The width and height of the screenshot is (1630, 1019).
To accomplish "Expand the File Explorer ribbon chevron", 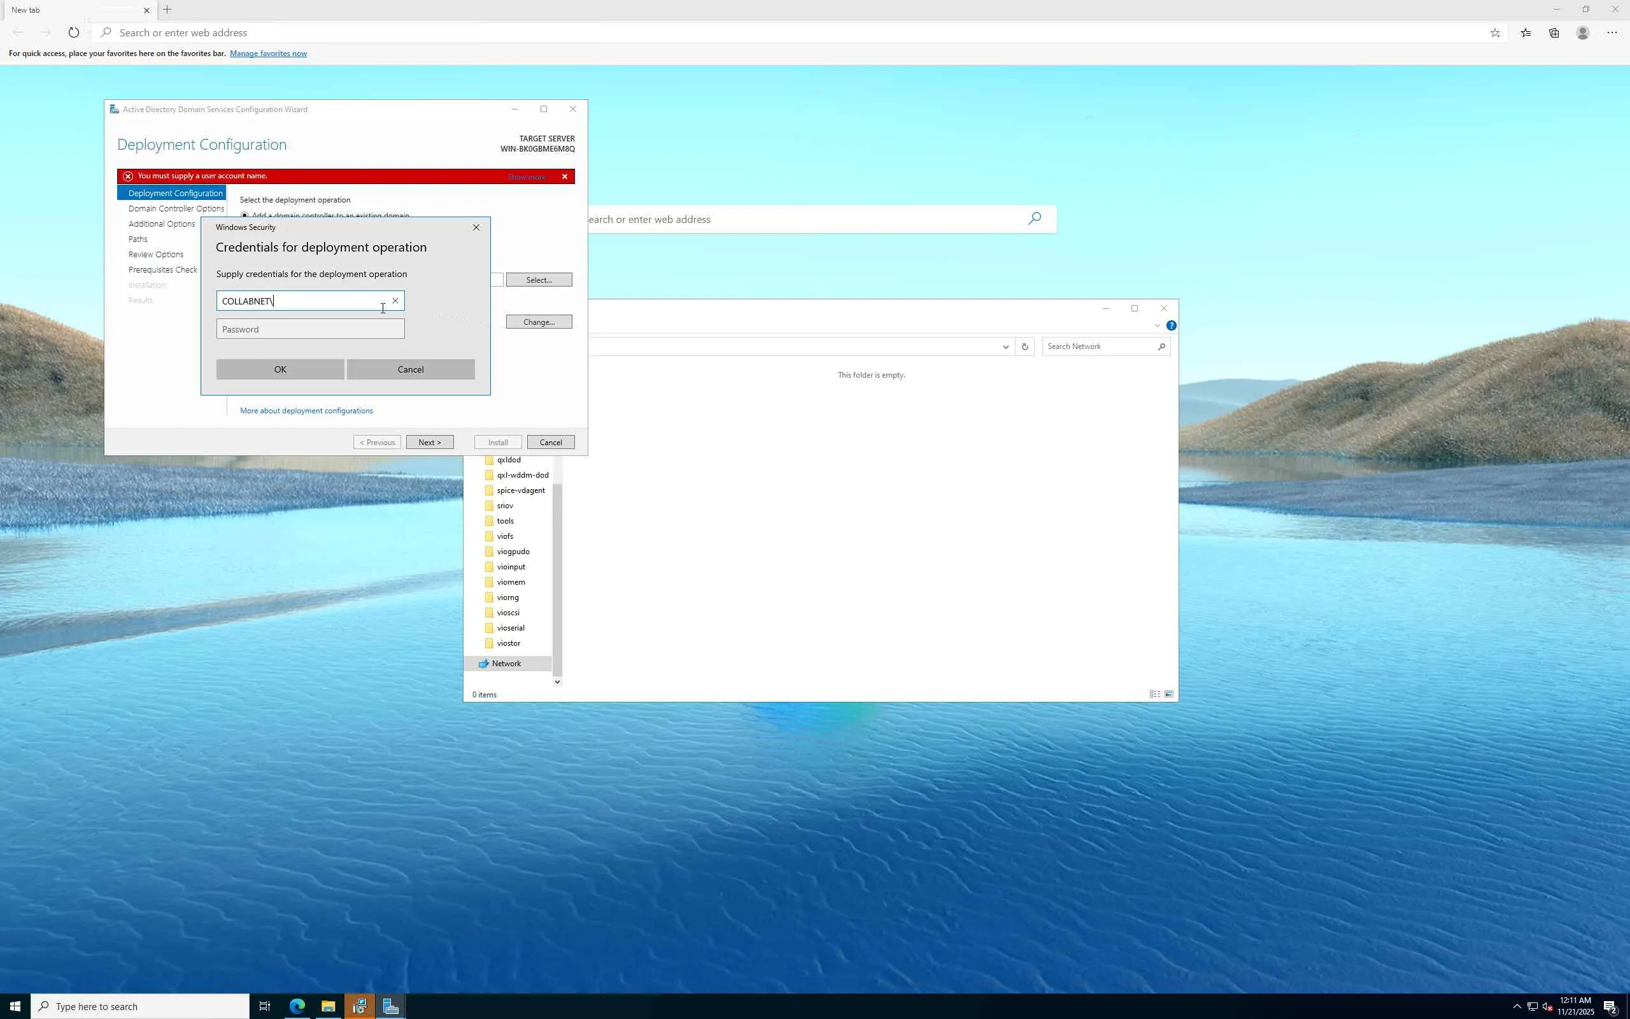I will pos(1157,325).
